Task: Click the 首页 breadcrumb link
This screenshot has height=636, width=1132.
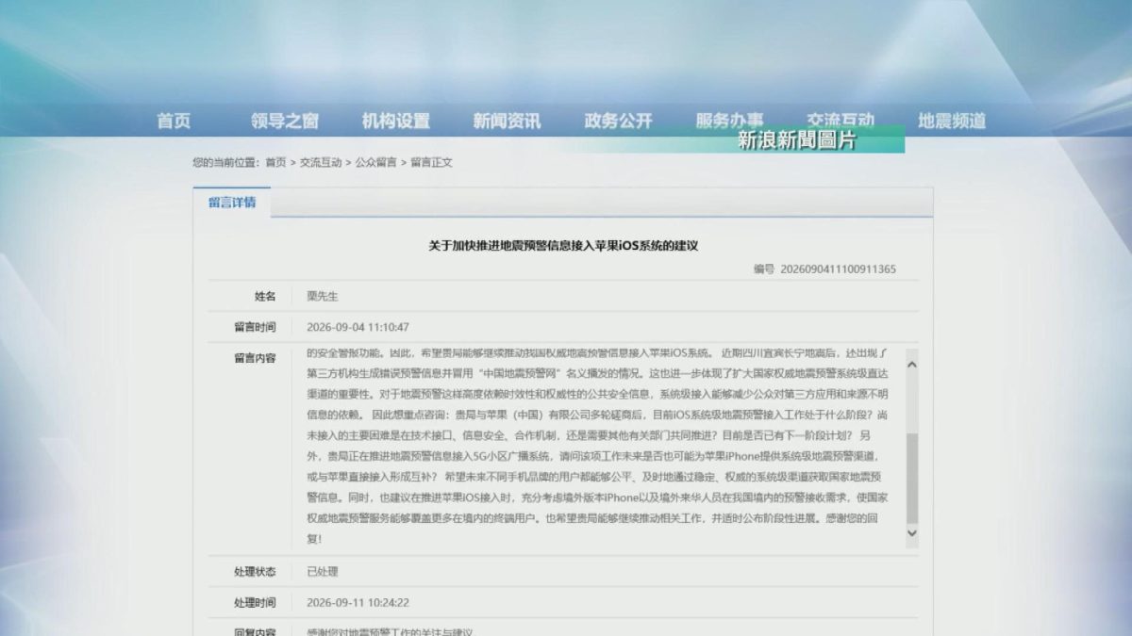Action: pos(275,162)
